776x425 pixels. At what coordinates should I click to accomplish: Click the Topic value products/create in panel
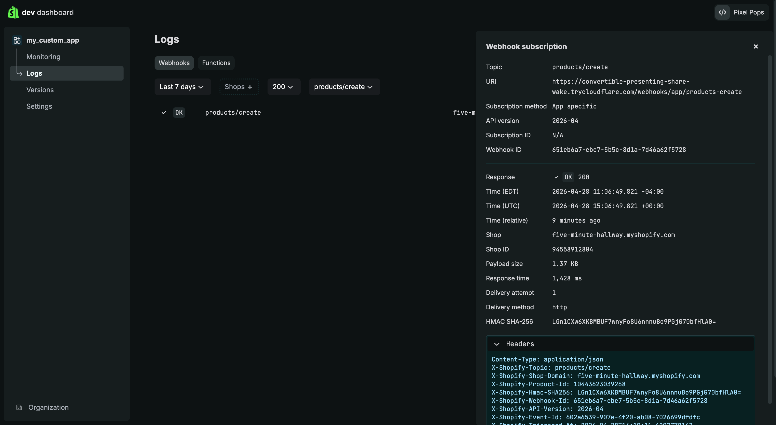(x=580, y=67)
